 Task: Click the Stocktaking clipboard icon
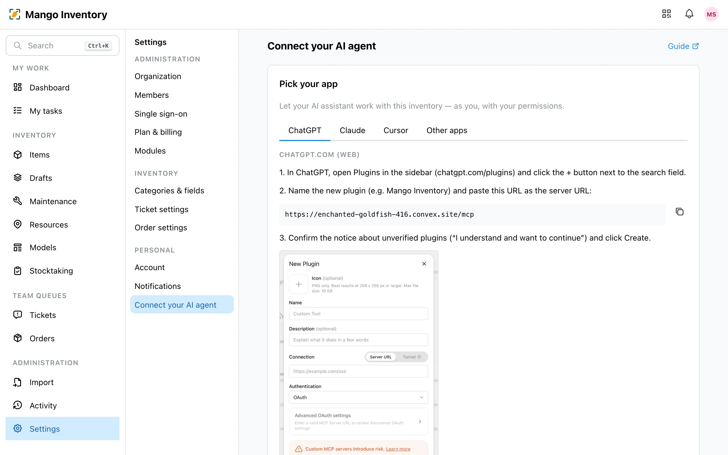point(18,270)
